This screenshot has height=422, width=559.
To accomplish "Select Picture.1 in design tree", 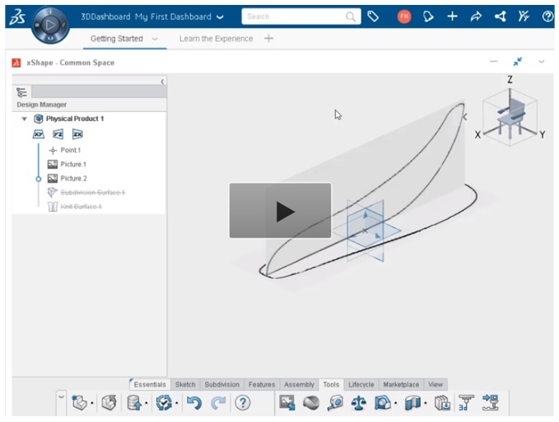I will (73, 165).
